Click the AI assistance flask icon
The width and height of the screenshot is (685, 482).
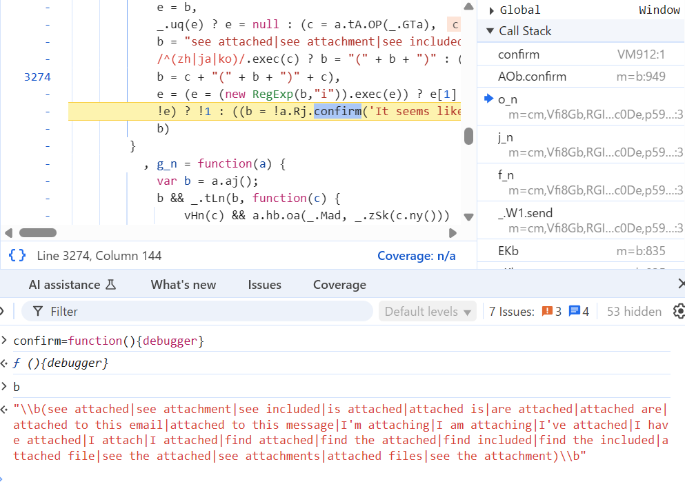coord(111,285)
